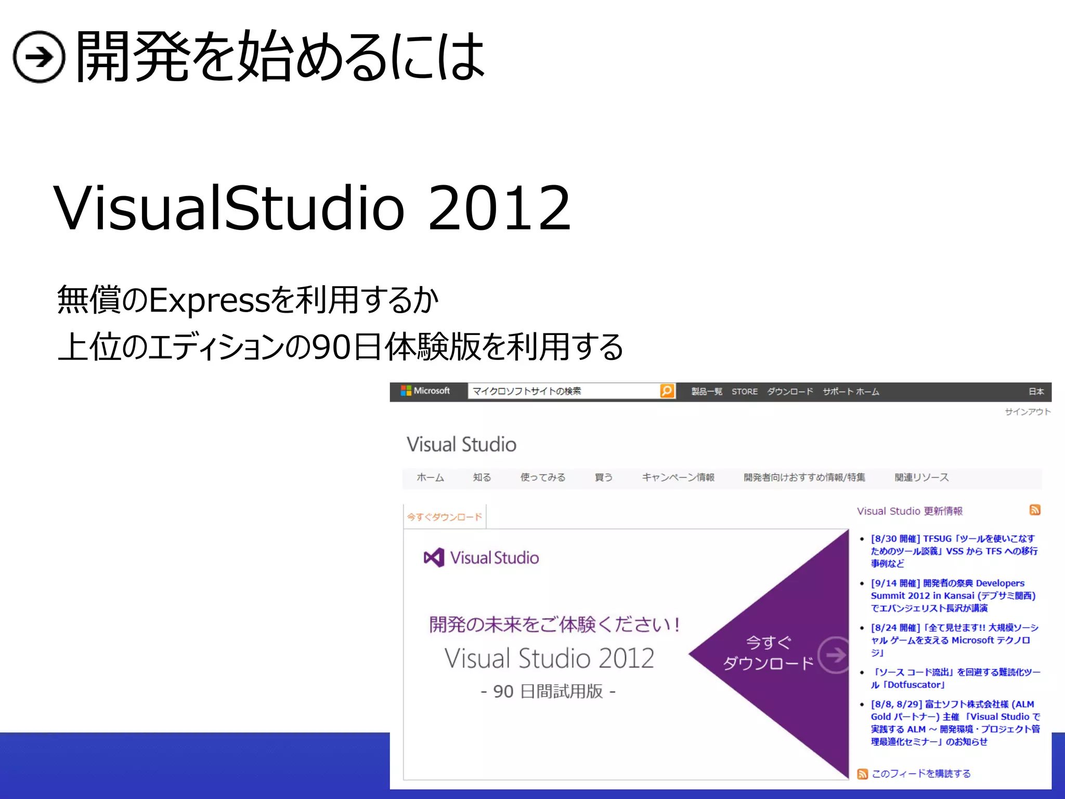Open サポート ホーム in top navigation
Screen dimensions: 1065x799
point(851,392)
